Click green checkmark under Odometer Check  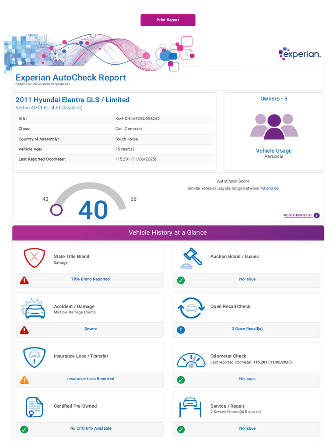(181, 380)
